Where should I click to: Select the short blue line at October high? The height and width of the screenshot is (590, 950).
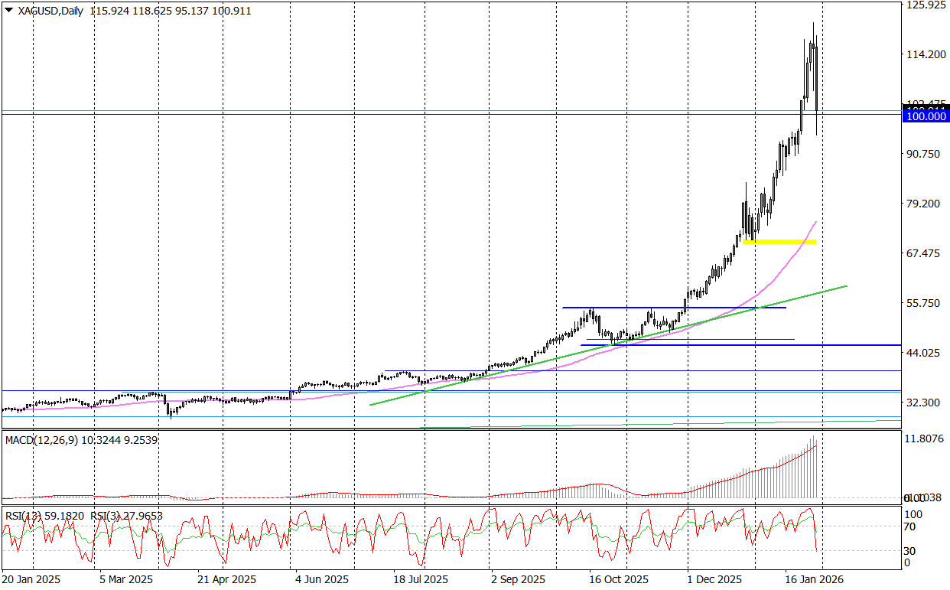point(673,308)
